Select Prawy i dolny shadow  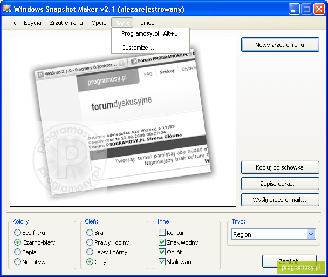(x=108, y=242)
